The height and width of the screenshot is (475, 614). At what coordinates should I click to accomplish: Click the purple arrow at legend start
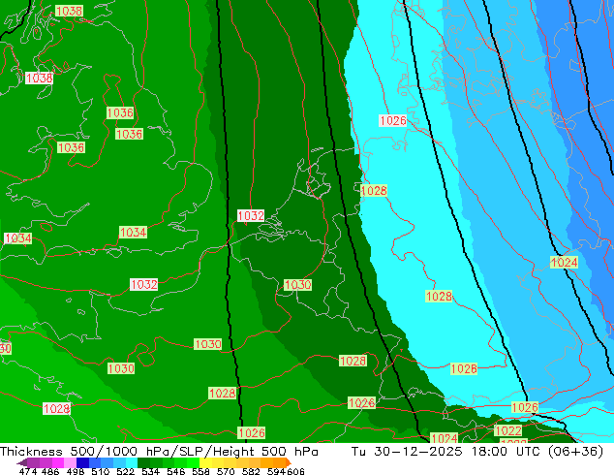tap(21, 462)
